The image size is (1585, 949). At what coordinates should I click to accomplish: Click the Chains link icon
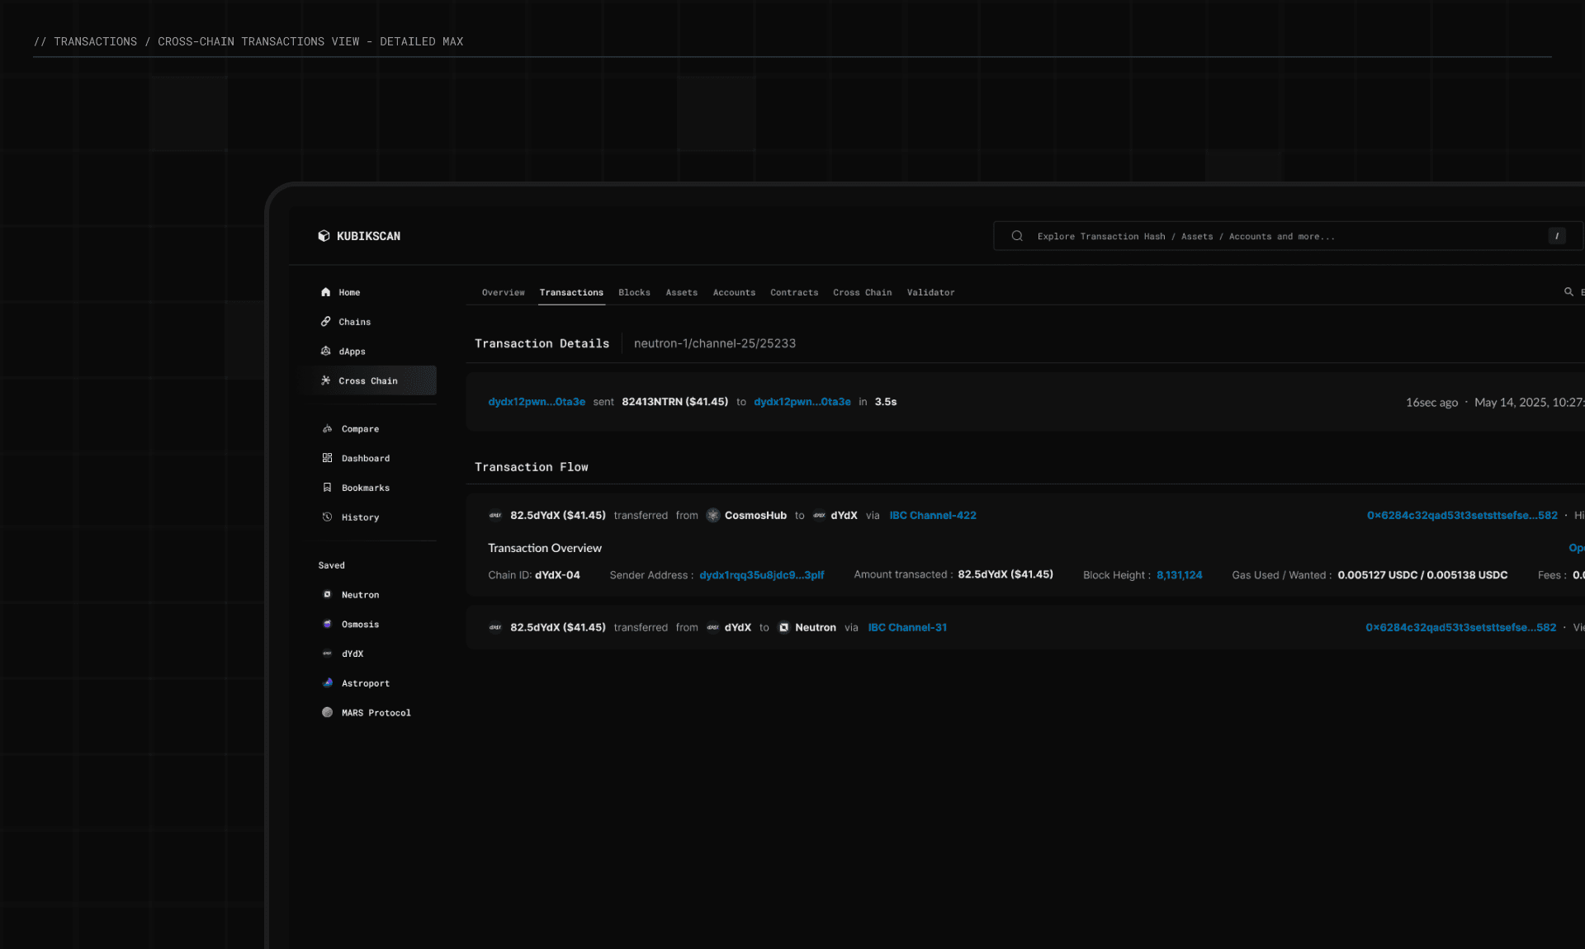point(326,322)
